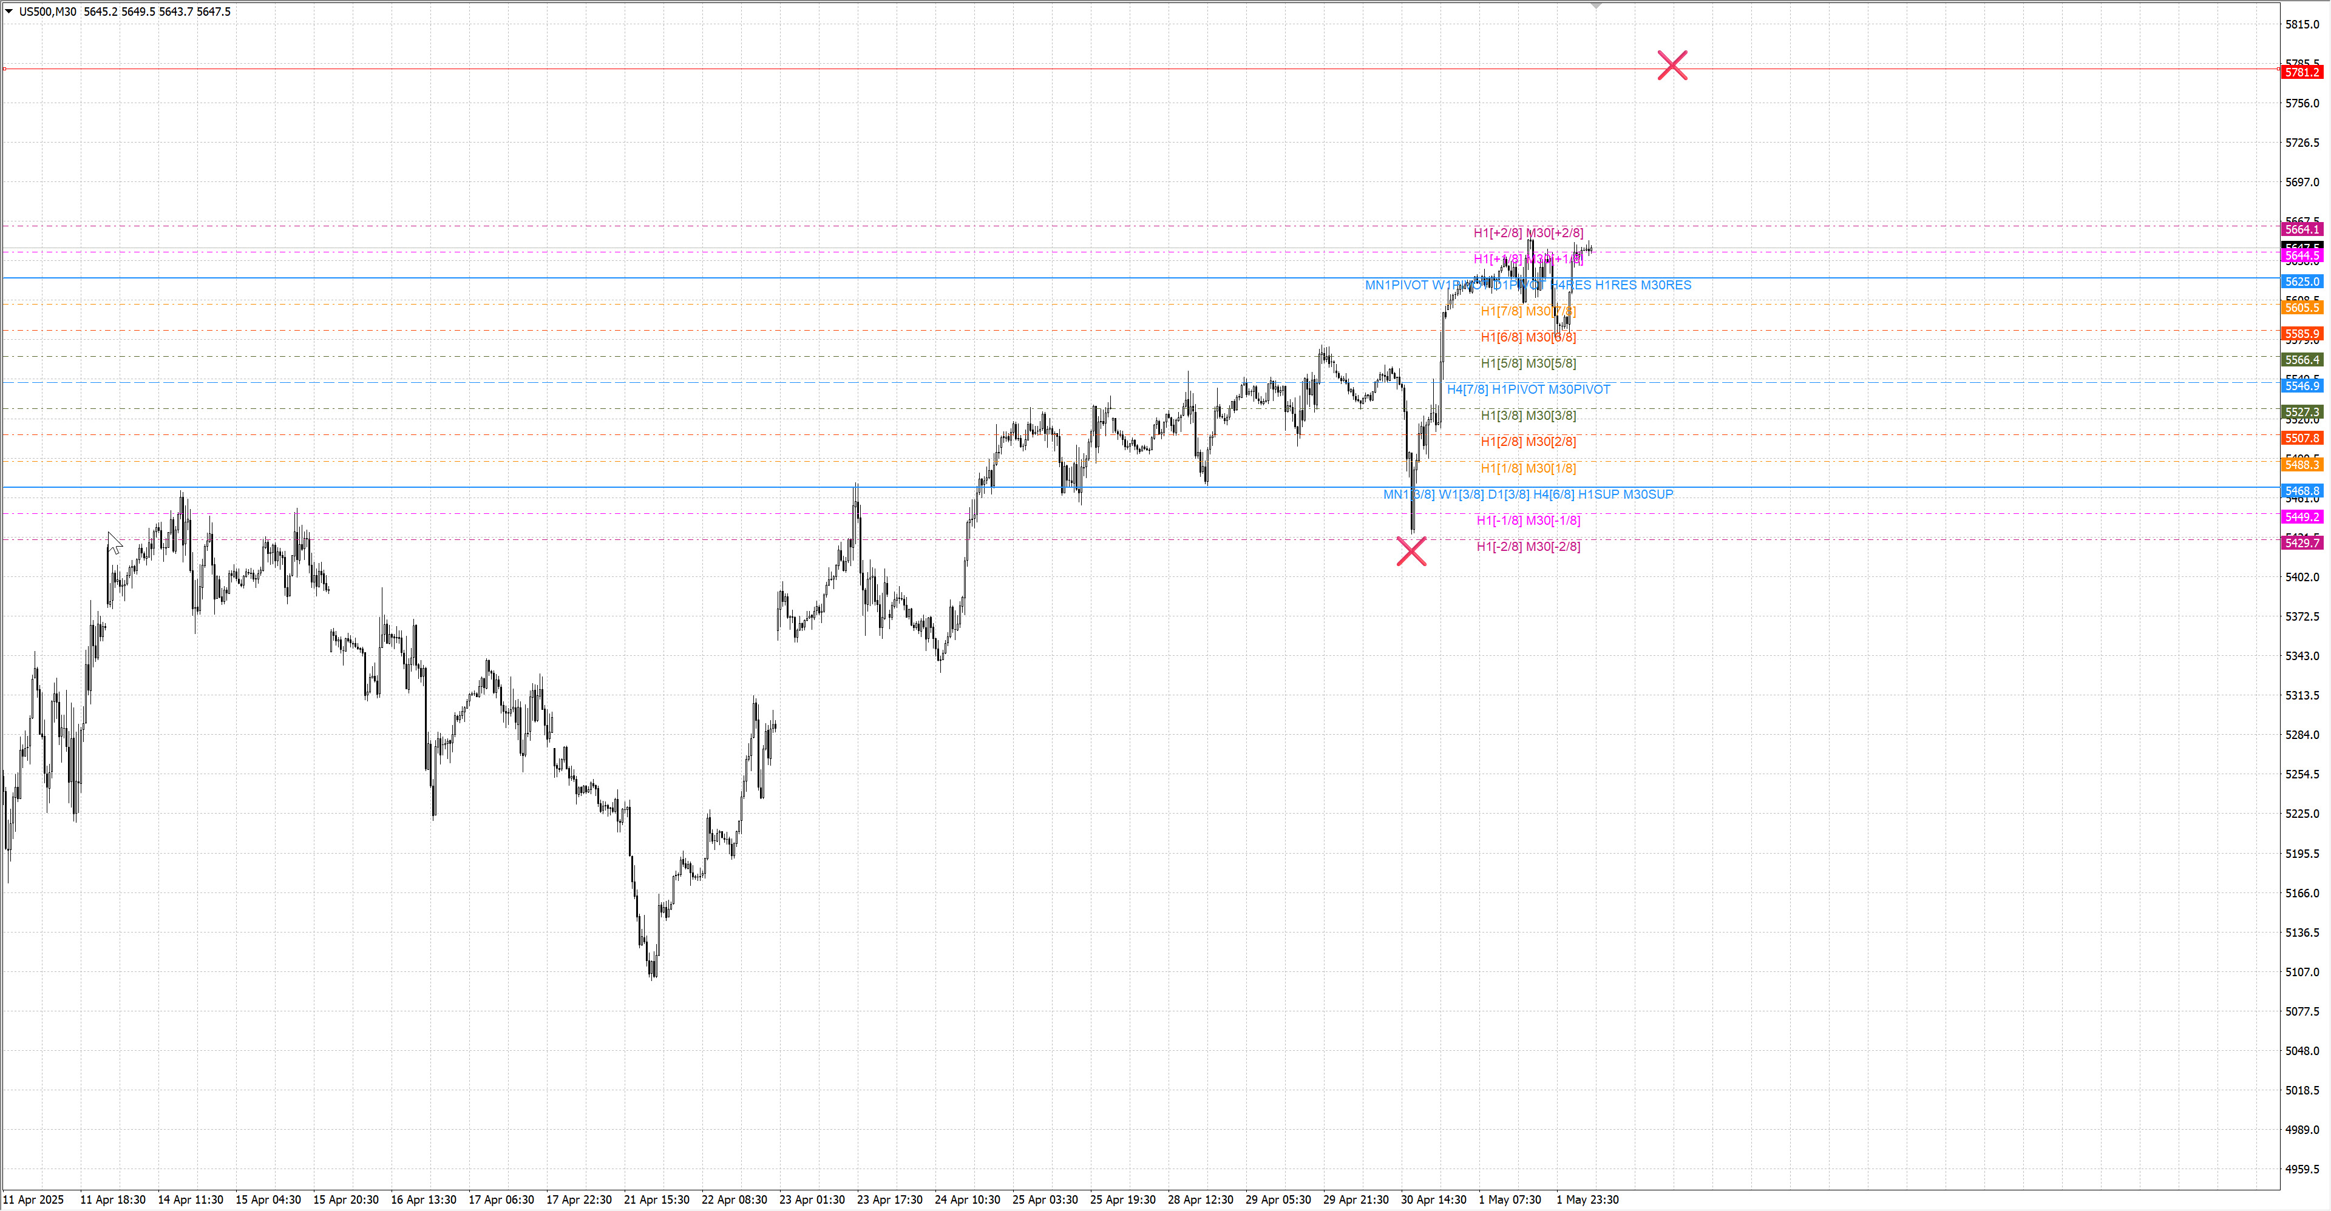Click the 11 Apr 2025 date label
The image size is (2331, 1211).
click(x=33, y=1199)
